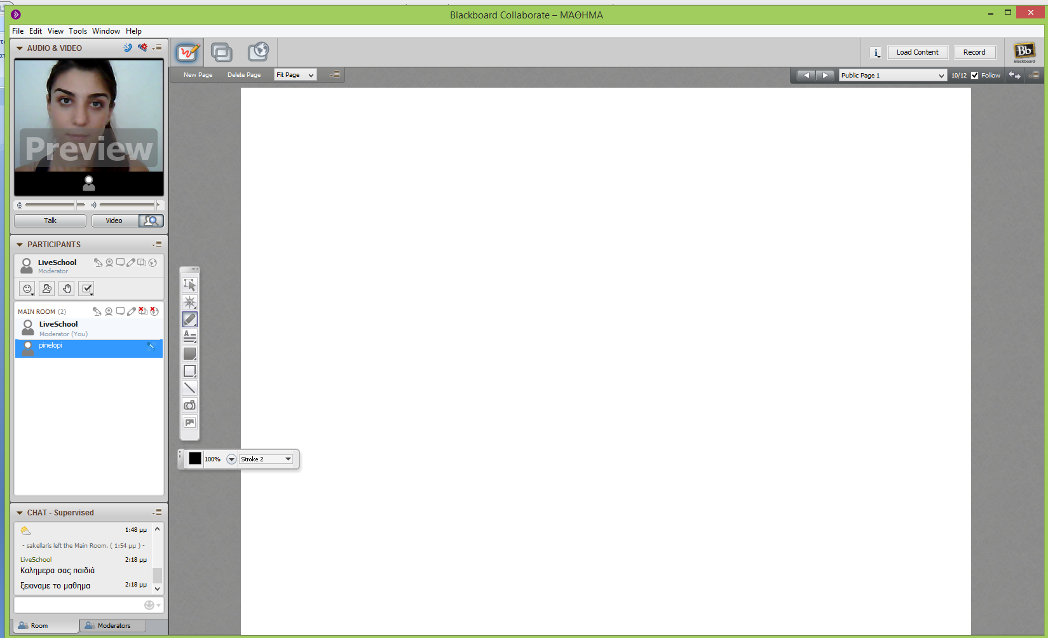Screen dimensions: 1048x638
Task: Toggle Main Room whiteboard permission
Action: [x=132, y=311]
